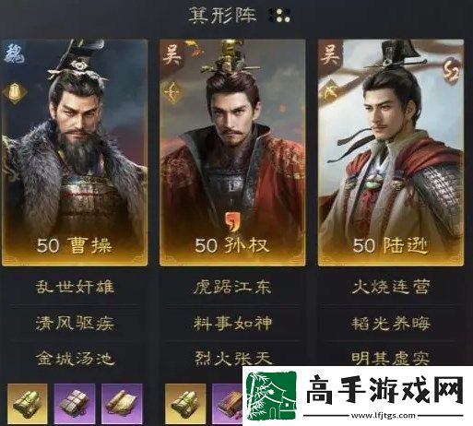Click the shield troop-type icon on 曹操's card
The height and width of the screenshot is (426, 473).
[14, 92]
